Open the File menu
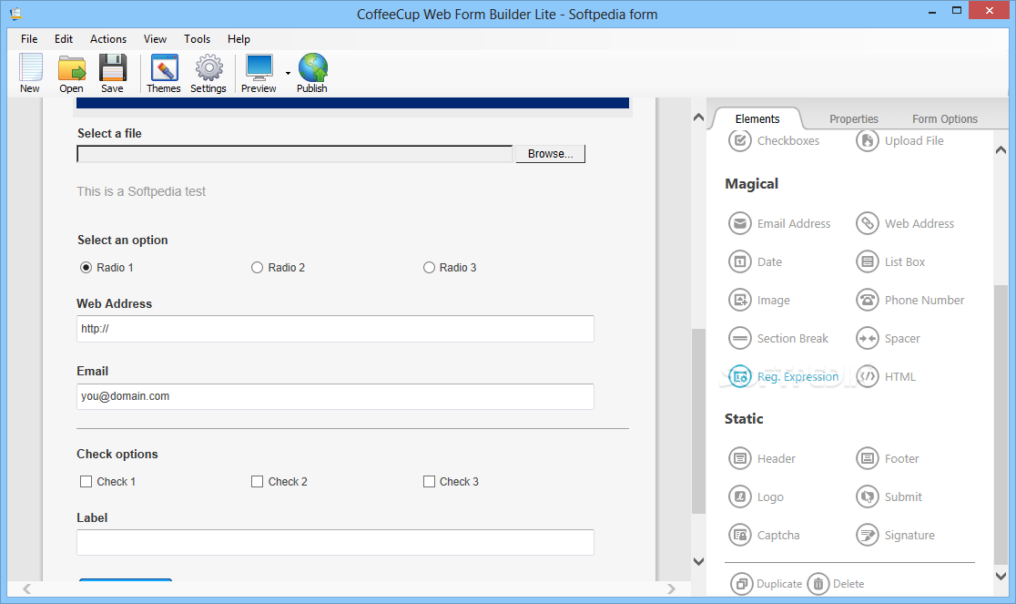The image size is (1016, 604). [x=29, y=39]
